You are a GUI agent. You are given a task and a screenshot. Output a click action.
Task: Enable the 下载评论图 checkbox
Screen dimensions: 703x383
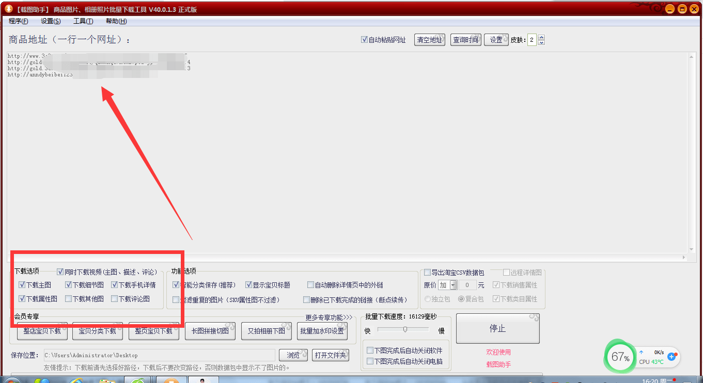[115, 298]
